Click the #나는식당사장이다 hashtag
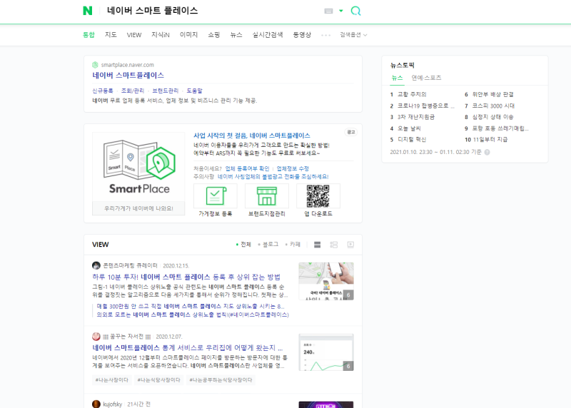Image resolution: width=571 pixels, height=408 pixels. (x=158, y=380)
